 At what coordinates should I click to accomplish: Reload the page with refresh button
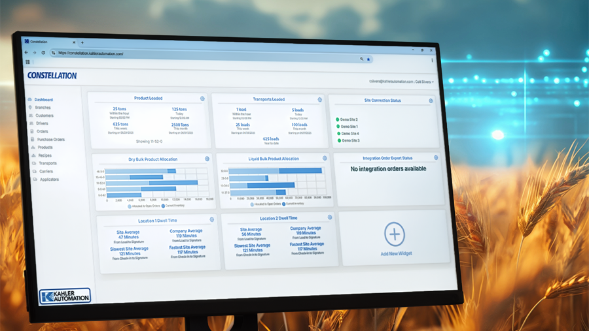pyautogui.click(x=43, y=53)
